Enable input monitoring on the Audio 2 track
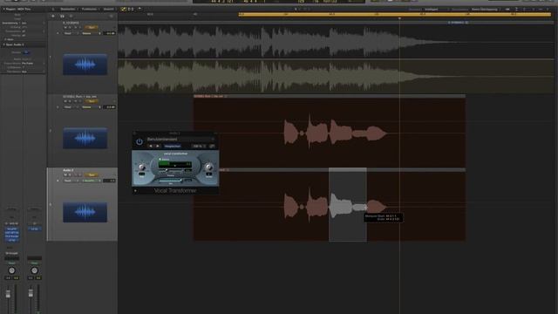Image resolution: width=558 pixels, height=314 pixels. tap(80, 174)
